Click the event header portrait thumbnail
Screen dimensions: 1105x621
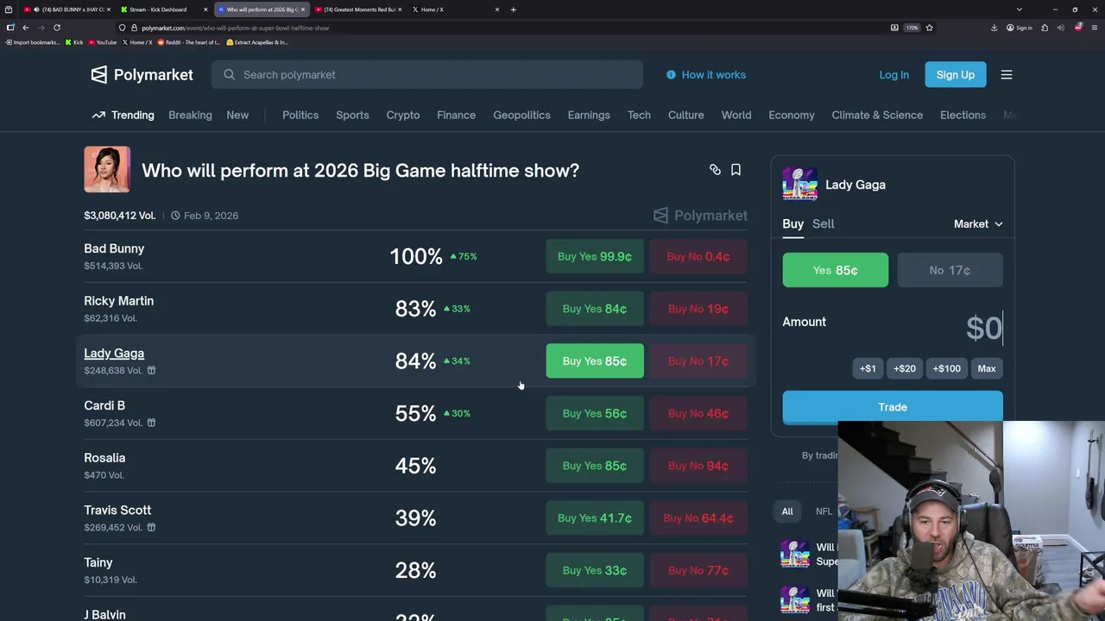[107, 169]
